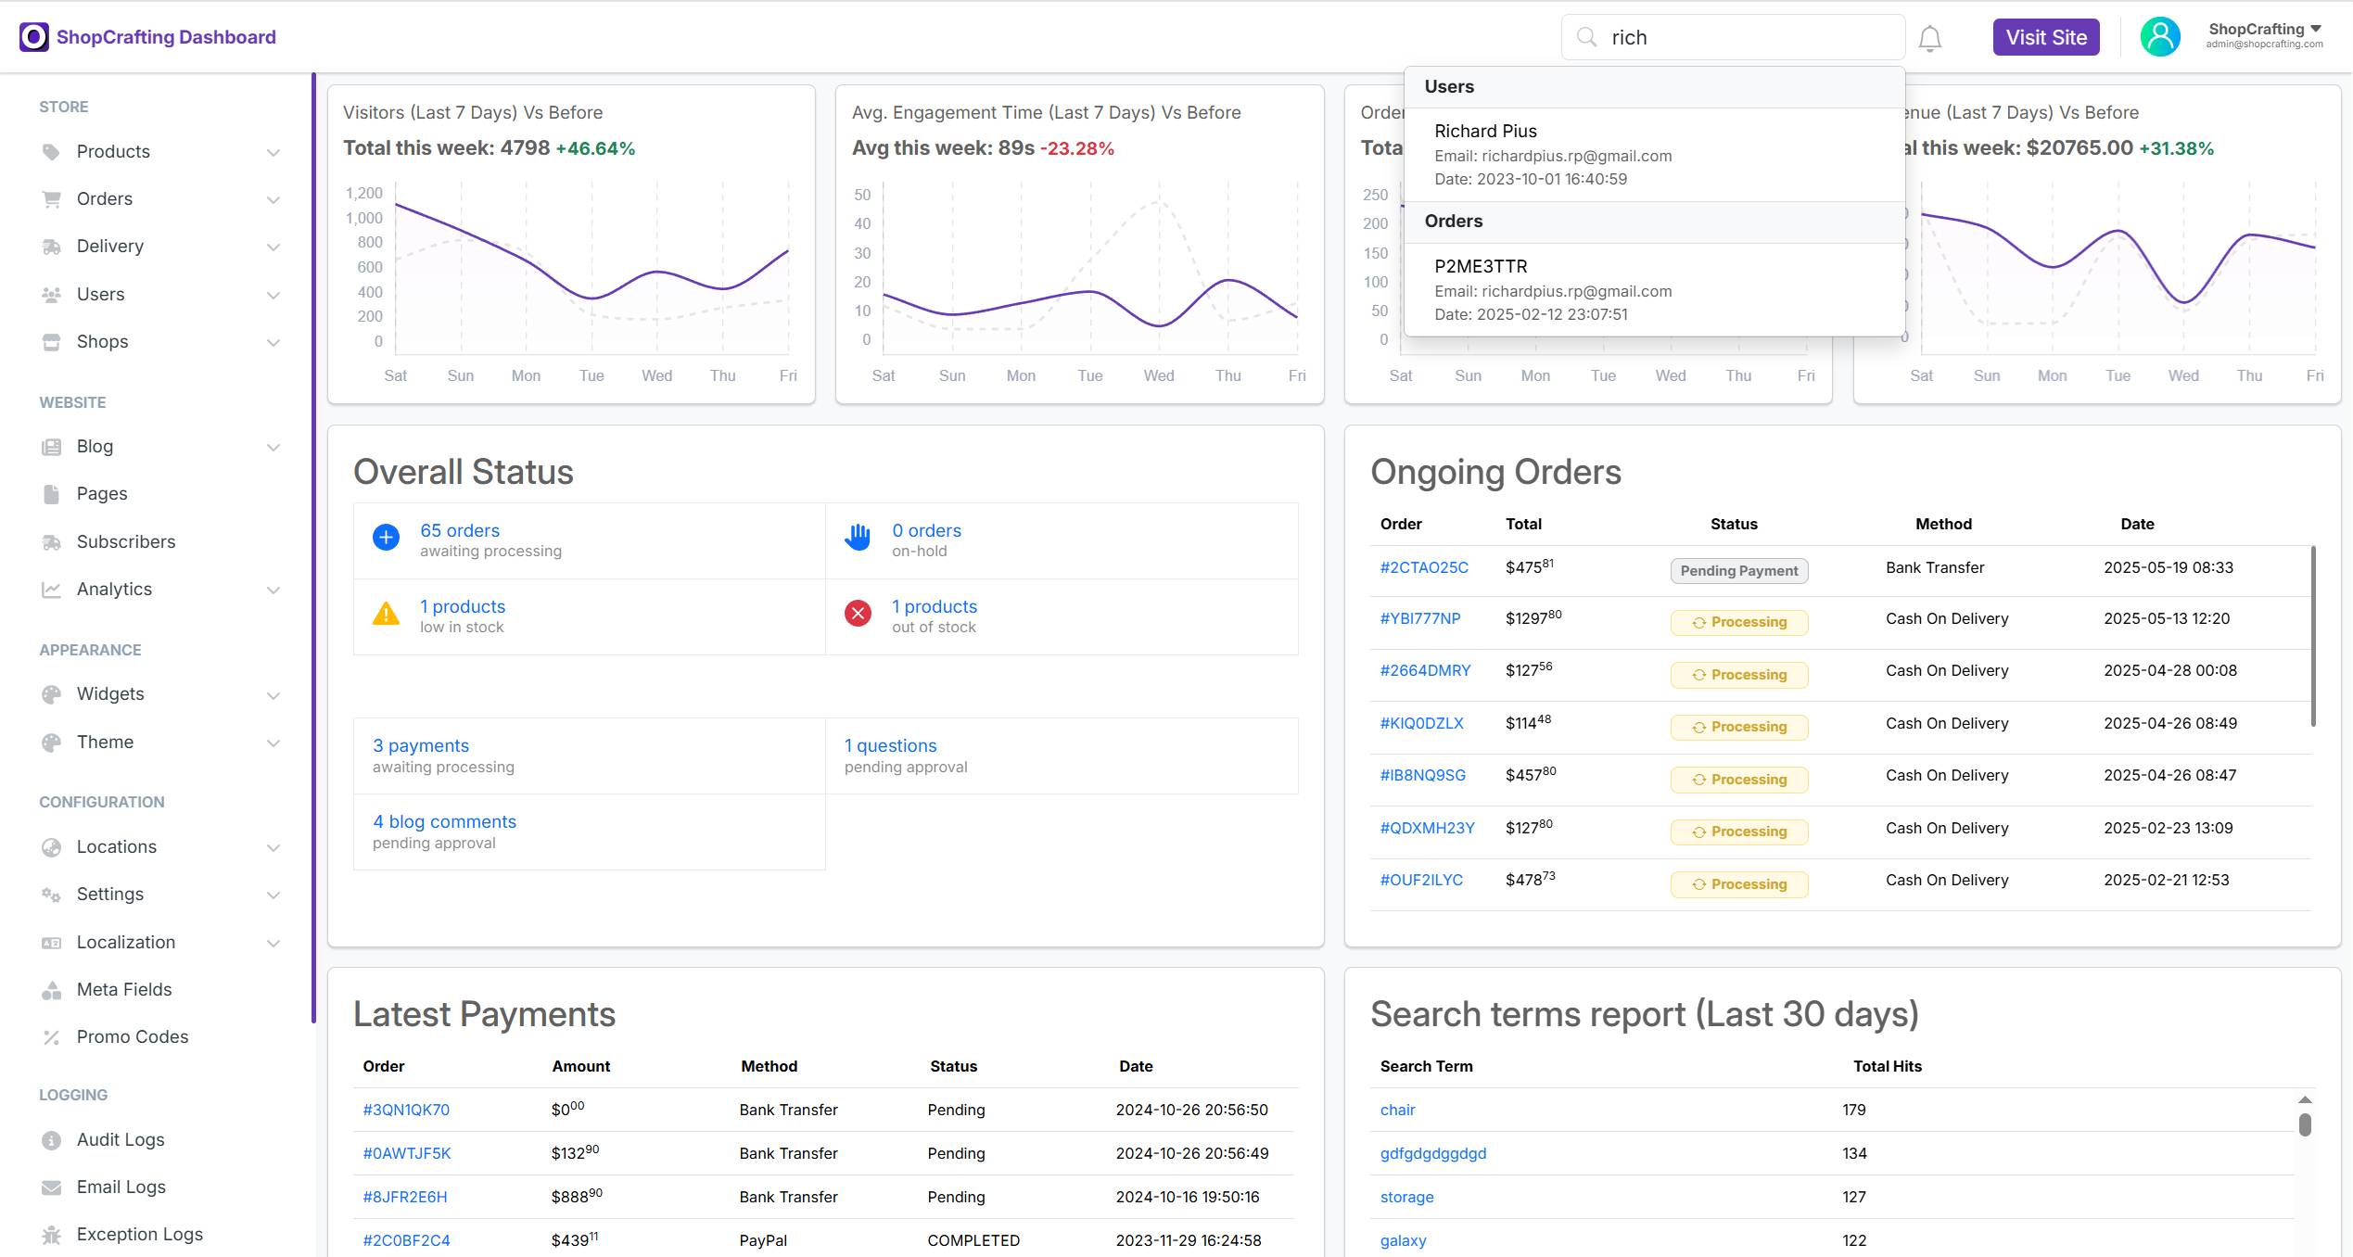2353x1257 pixels.
Task: Click the yellow low-stock warning icon
Action: coord(386,613)
